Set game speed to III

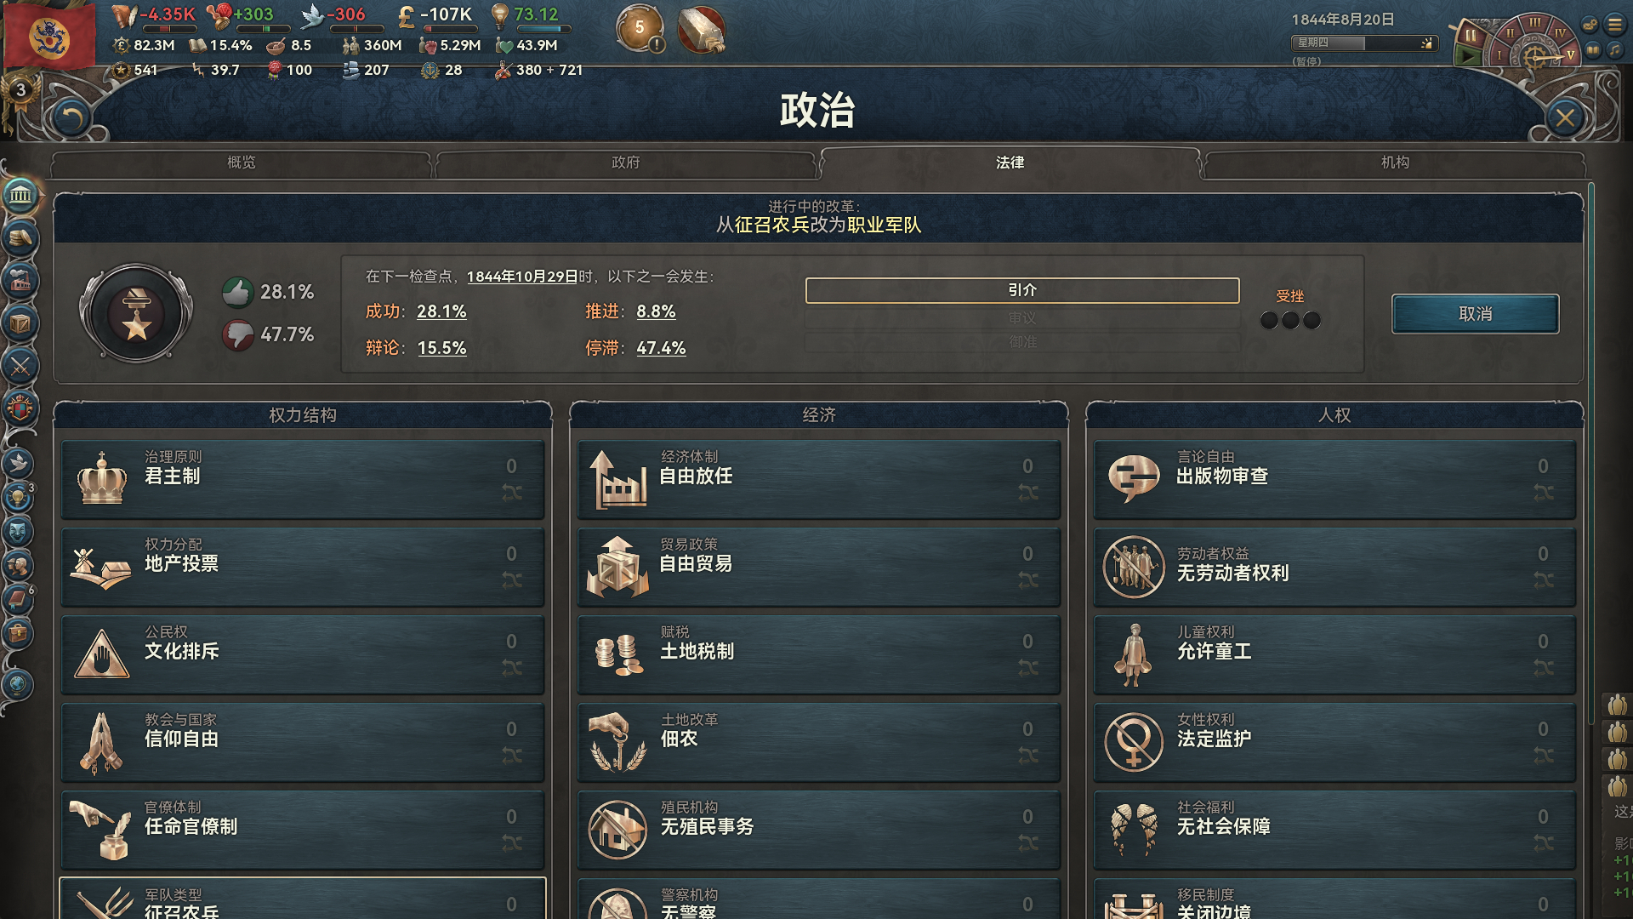1534,23
